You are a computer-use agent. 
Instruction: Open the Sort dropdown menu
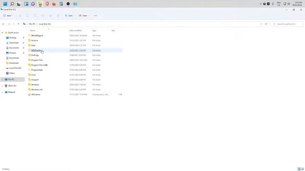(x=70, y=16)
